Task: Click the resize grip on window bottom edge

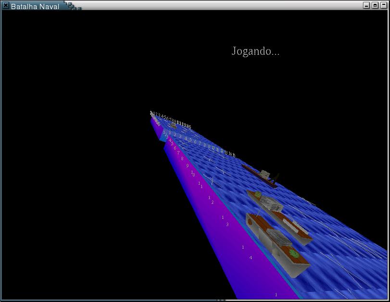Action: pos(221,300)
